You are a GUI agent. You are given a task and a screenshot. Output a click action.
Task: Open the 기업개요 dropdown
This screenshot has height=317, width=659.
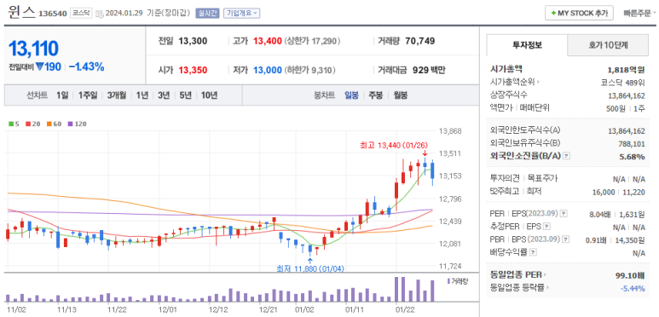pos(241,13)
